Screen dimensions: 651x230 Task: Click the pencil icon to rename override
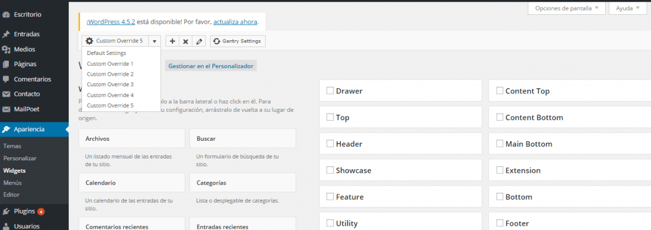click(199, 41)
